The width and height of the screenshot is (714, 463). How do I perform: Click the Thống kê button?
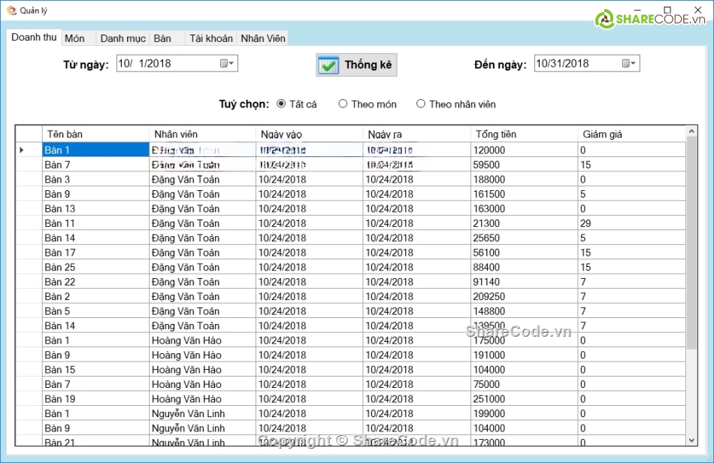point(356,65)
